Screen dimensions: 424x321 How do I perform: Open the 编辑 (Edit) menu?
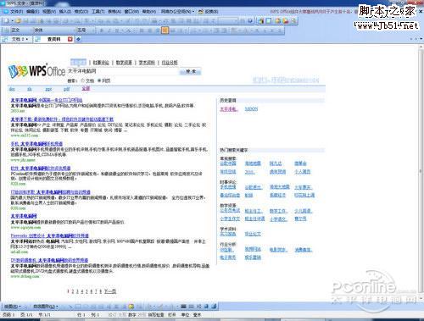[32, 12]
